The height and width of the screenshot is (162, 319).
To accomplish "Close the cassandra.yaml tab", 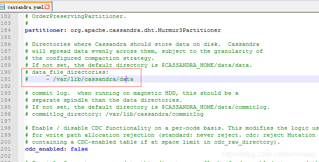I will coord(47,7).
